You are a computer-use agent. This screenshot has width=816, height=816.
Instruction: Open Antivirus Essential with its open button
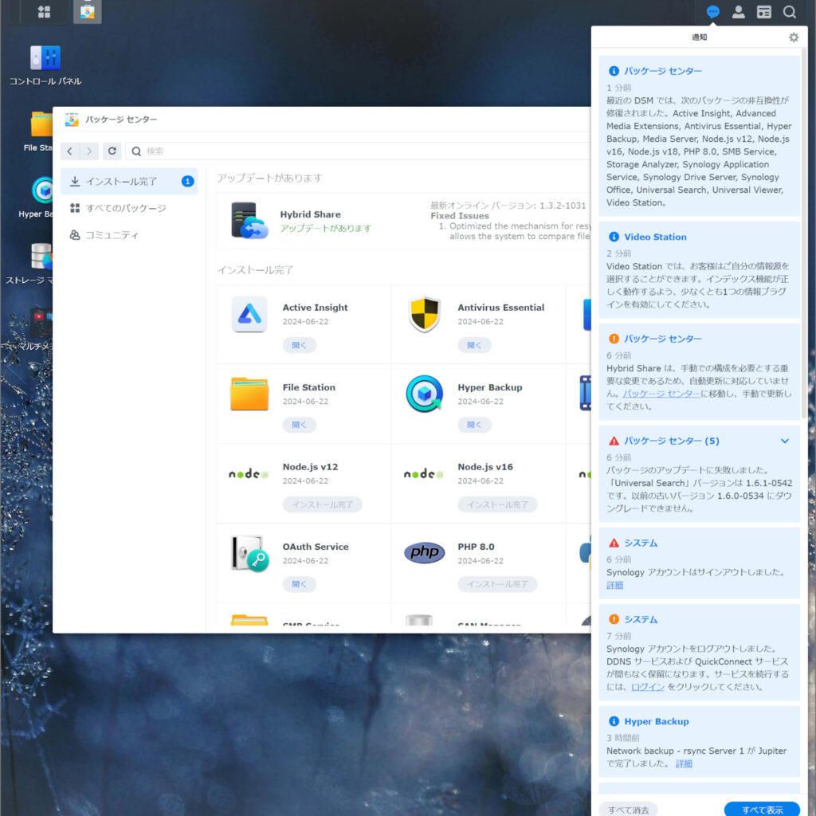coord(475,346)
